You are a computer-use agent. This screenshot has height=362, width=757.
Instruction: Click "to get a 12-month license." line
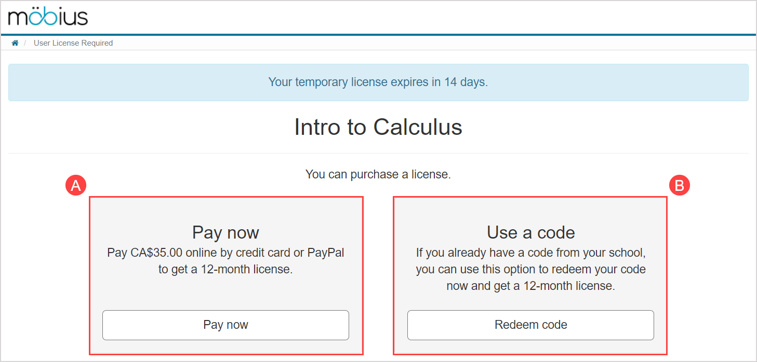coord(225,270)
